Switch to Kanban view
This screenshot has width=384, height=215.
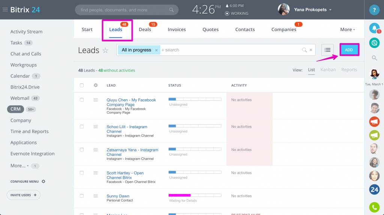[x=328, y=70]
